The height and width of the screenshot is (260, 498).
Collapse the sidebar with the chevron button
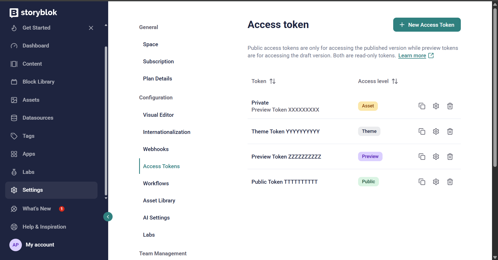108,217
